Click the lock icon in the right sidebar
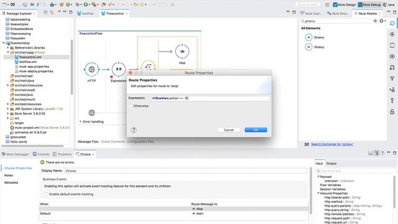 coord(392,112)
